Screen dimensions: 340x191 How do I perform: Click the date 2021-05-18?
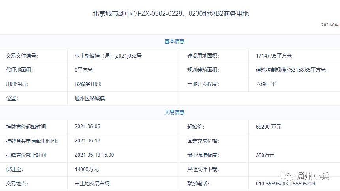[x=87, y=141]
